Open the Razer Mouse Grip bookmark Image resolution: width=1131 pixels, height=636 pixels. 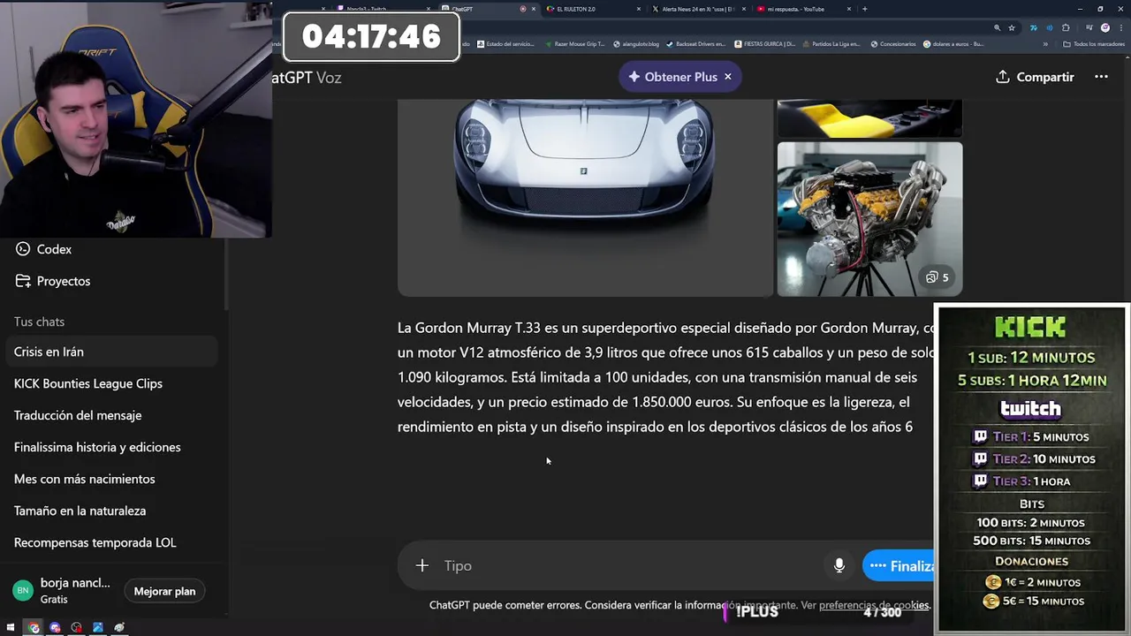click(x=574, y=44)
